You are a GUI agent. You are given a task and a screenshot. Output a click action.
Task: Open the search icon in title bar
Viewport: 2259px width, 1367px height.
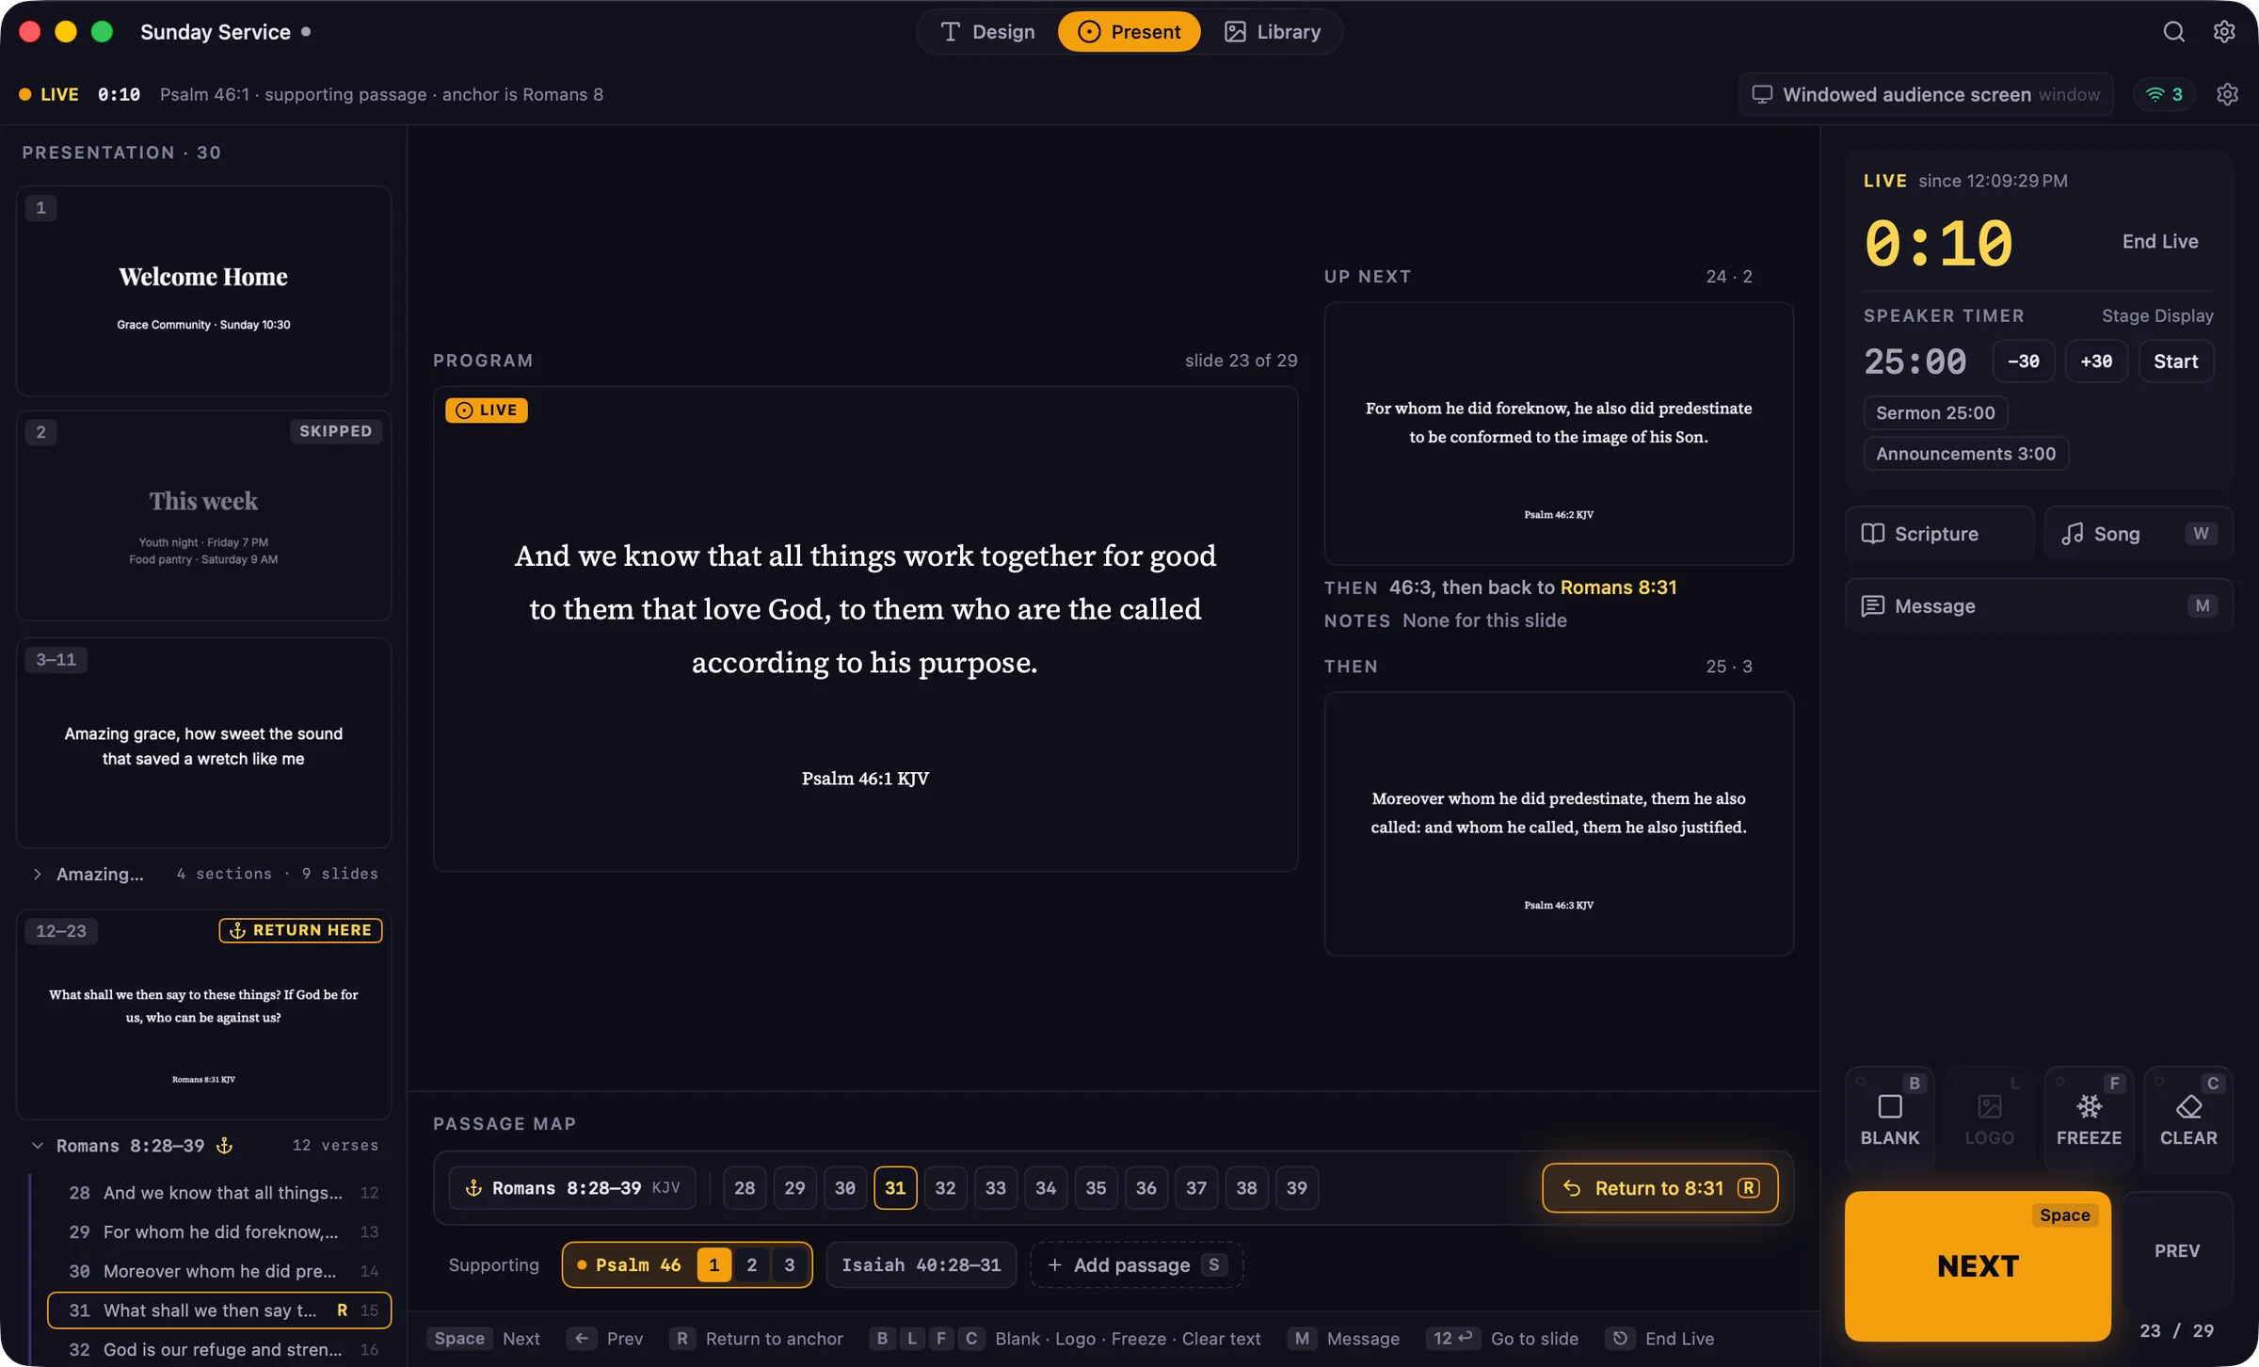coord(2173,31)
